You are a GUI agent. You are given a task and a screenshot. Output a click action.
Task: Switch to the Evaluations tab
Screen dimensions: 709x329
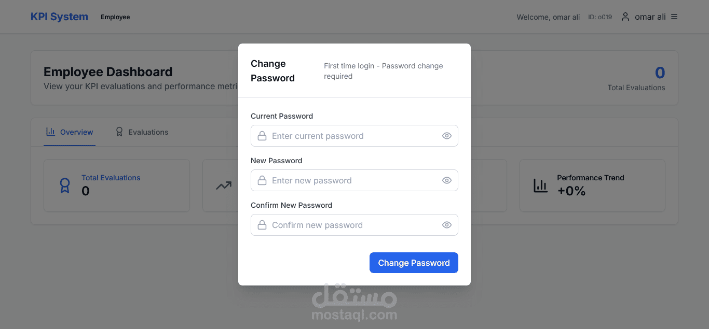(x=142, y=132)
